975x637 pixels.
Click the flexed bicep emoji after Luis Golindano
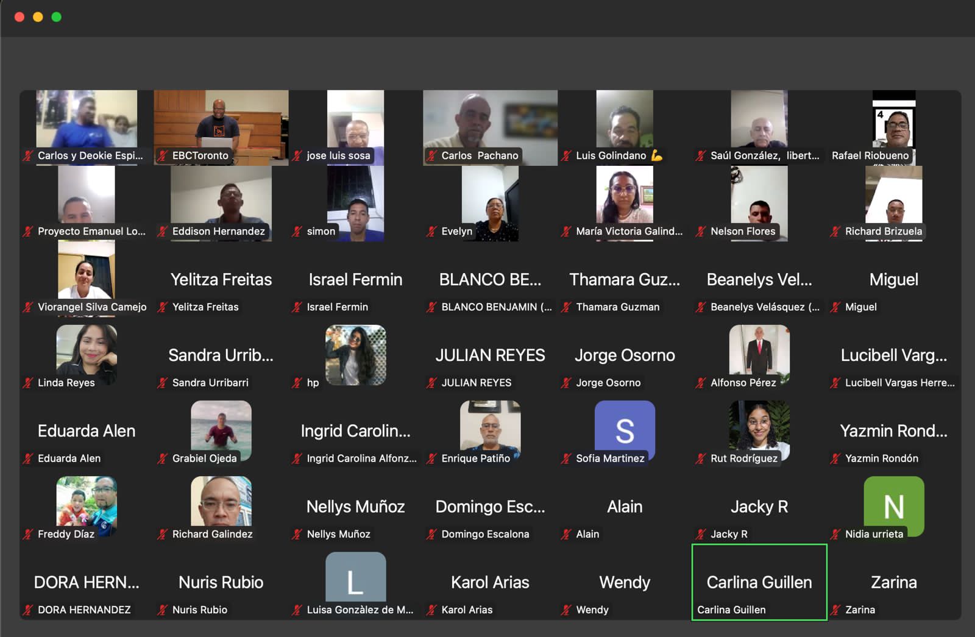click(x=657, y=155)
